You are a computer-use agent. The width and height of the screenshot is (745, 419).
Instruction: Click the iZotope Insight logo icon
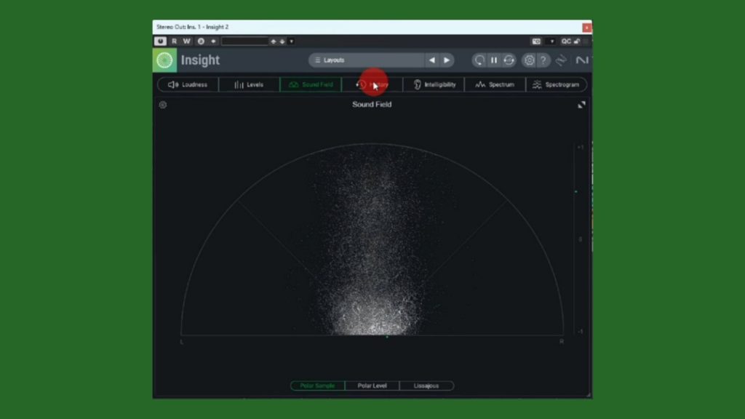164,60
